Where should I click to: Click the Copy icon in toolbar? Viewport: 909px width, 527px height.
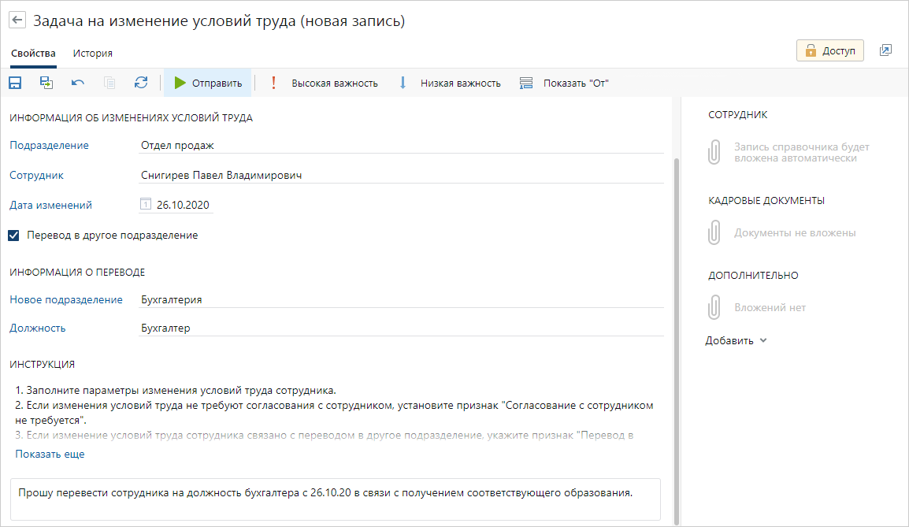tap(109, 83)
